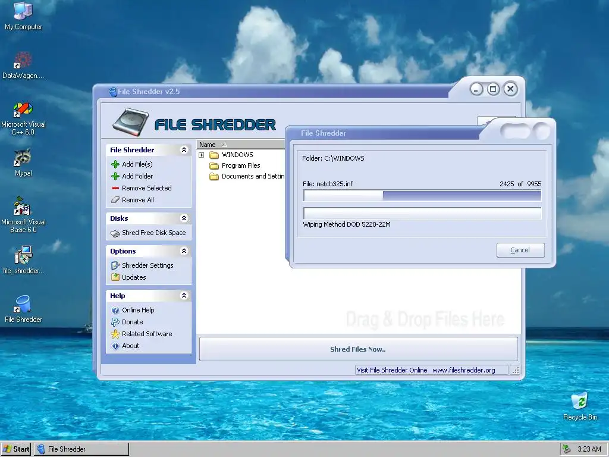Select the File Shredder desktop shortcut
This screenshot has height=457, width=609.
point(23,309)
